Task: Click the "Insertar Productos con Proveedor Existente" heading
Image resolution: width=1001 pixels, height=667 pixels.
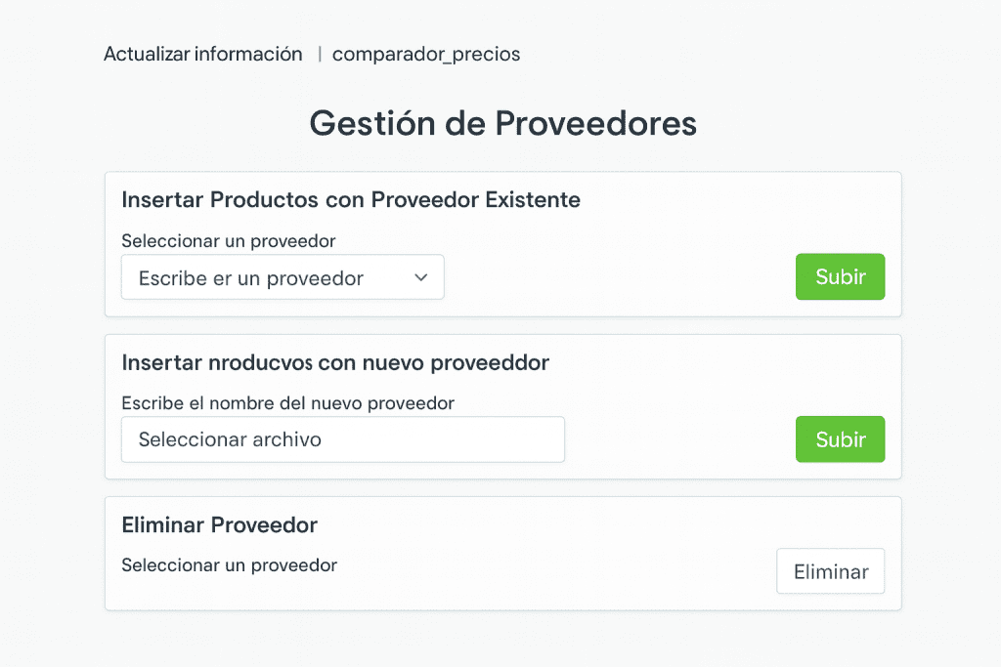Action: pyautogui.click(x=351, y=200)
